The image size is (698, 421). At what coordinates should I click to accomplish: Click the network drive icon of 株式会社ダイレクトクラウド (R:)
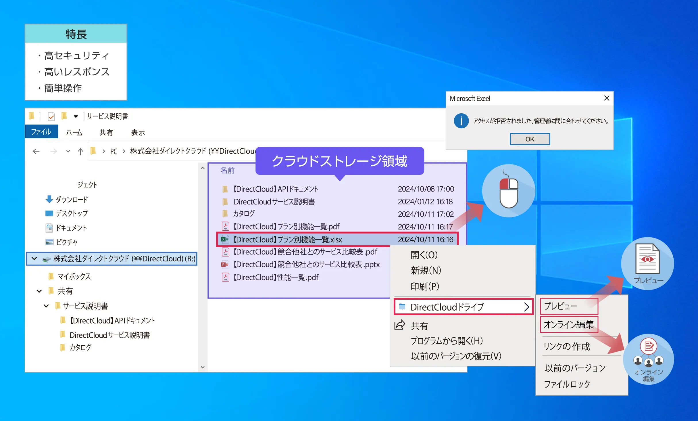[x=46, y=259]
